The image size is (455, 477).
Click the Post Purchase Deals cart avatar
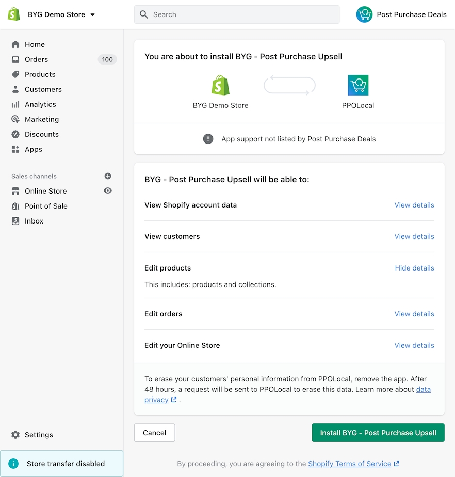click(x=364, y=14)
